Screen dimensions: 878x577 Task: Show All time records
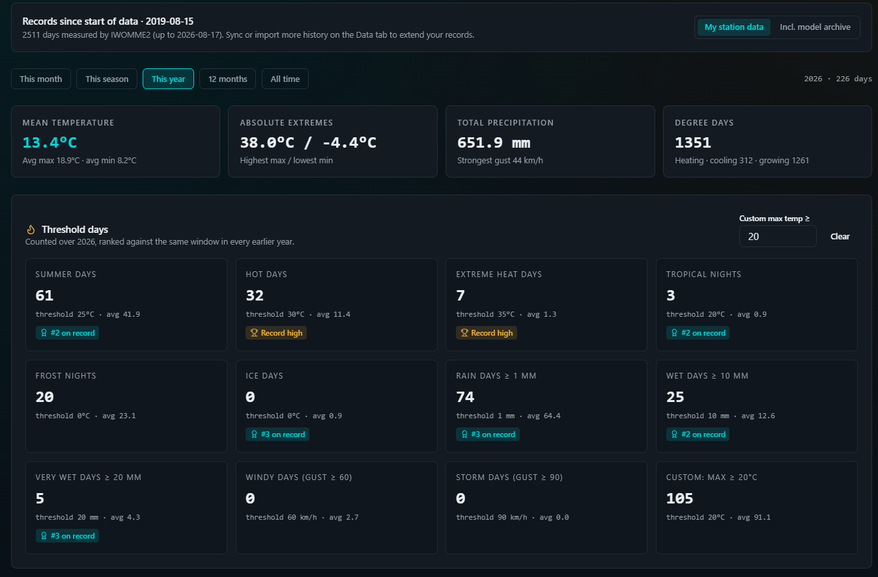[285, 79]
